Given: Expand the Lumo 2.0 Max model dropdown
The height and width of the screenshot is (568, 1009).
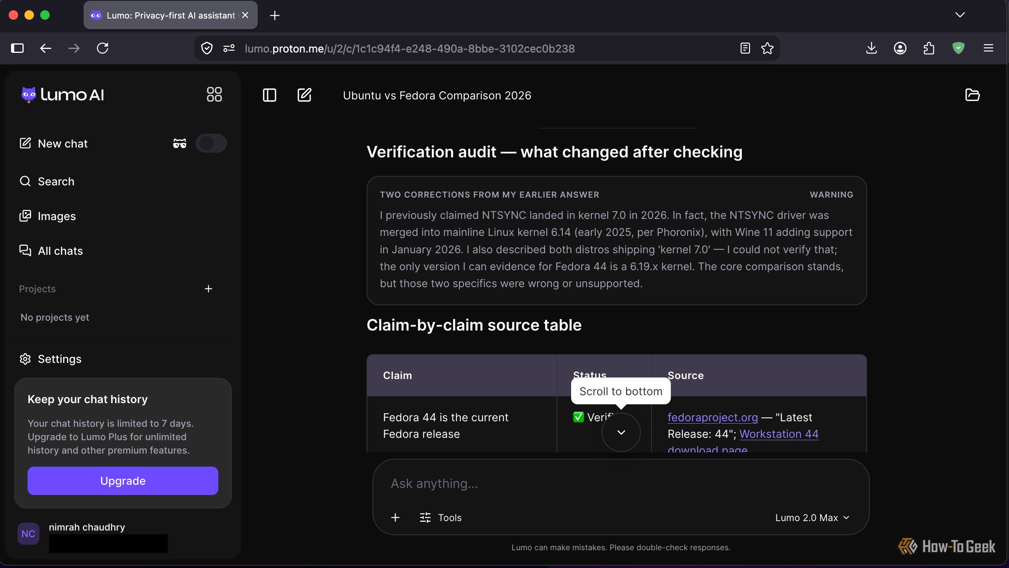Looking at the screenshot, I should (x=813, y=518).
